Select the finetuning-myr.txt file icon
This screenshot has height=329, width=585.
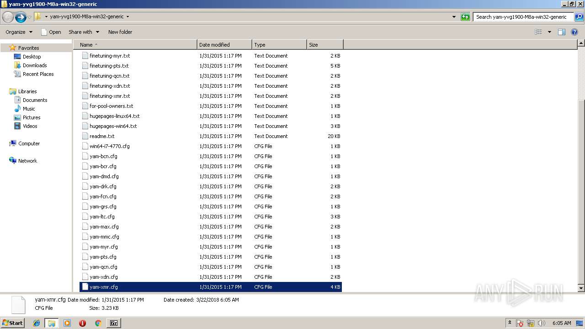point(85,56)
